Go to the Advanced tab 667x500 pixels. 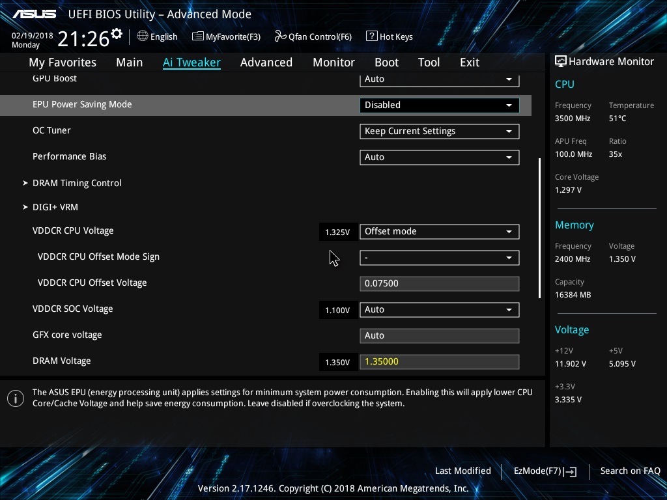(x=266, y=62)
